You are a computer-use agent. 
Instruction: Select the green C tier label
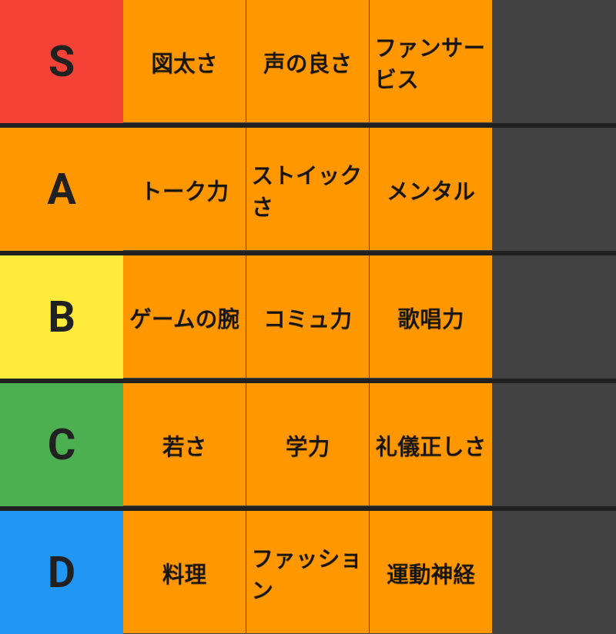click(x=62, y=445)
